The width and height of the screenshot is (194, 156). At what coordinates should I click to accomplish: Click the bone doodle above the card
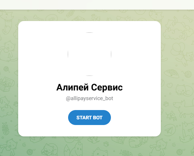(x=39, y=18)
